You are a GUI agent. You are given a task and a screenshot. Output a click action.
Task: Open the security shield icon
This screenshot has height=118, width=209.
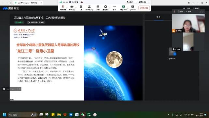[x=81, y=8]
